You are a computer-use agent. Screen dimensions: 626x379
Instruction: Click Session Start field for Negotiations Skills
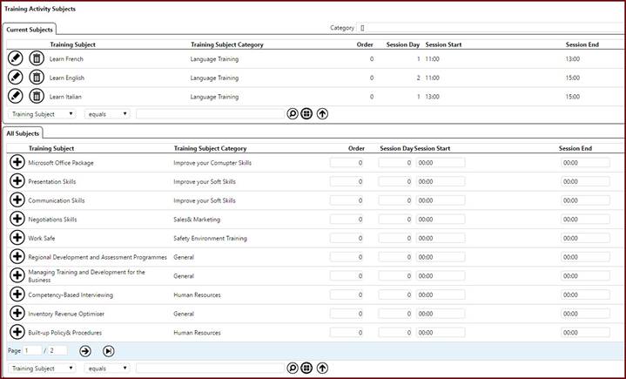(441, 220)
